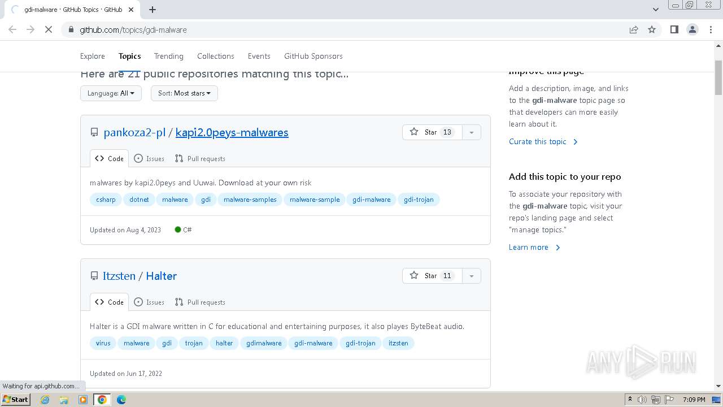The height and width of the screenshot is (407, 723).
Task: Select Code tab of kapi2.0peys-malwares
Action: tap(109, 159)
